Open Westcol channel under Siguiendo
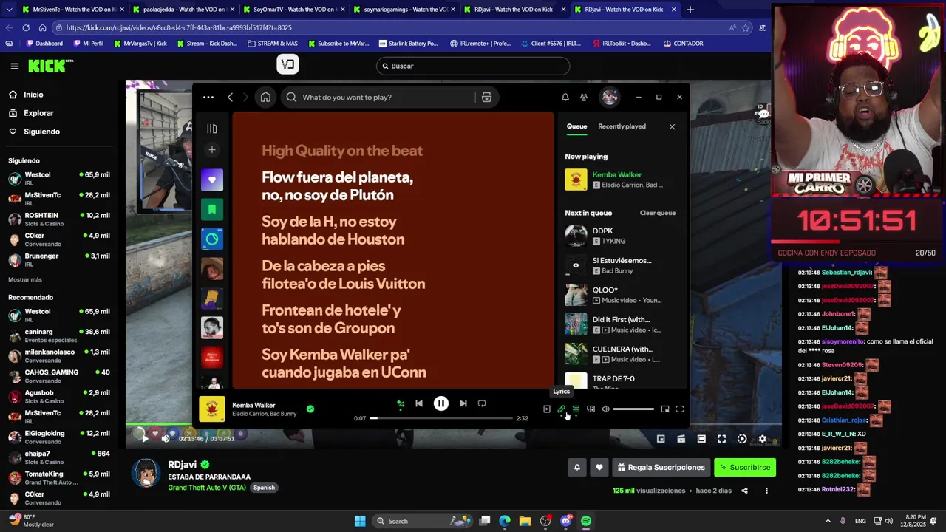Viewport: 946px width, 532px height. (58, 178)
